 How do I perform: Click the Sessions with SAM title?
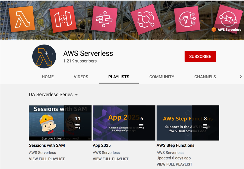[47, 145]
